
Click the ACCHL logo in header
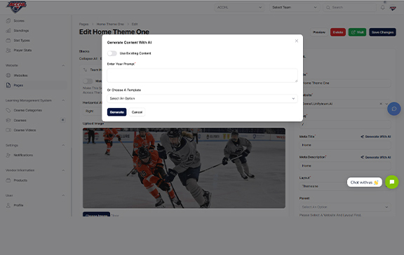point(16,7)
